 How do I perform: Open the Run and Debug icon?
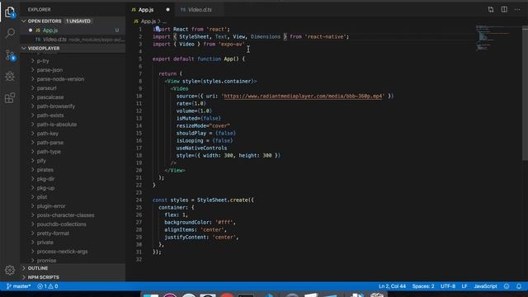point(10,77)
